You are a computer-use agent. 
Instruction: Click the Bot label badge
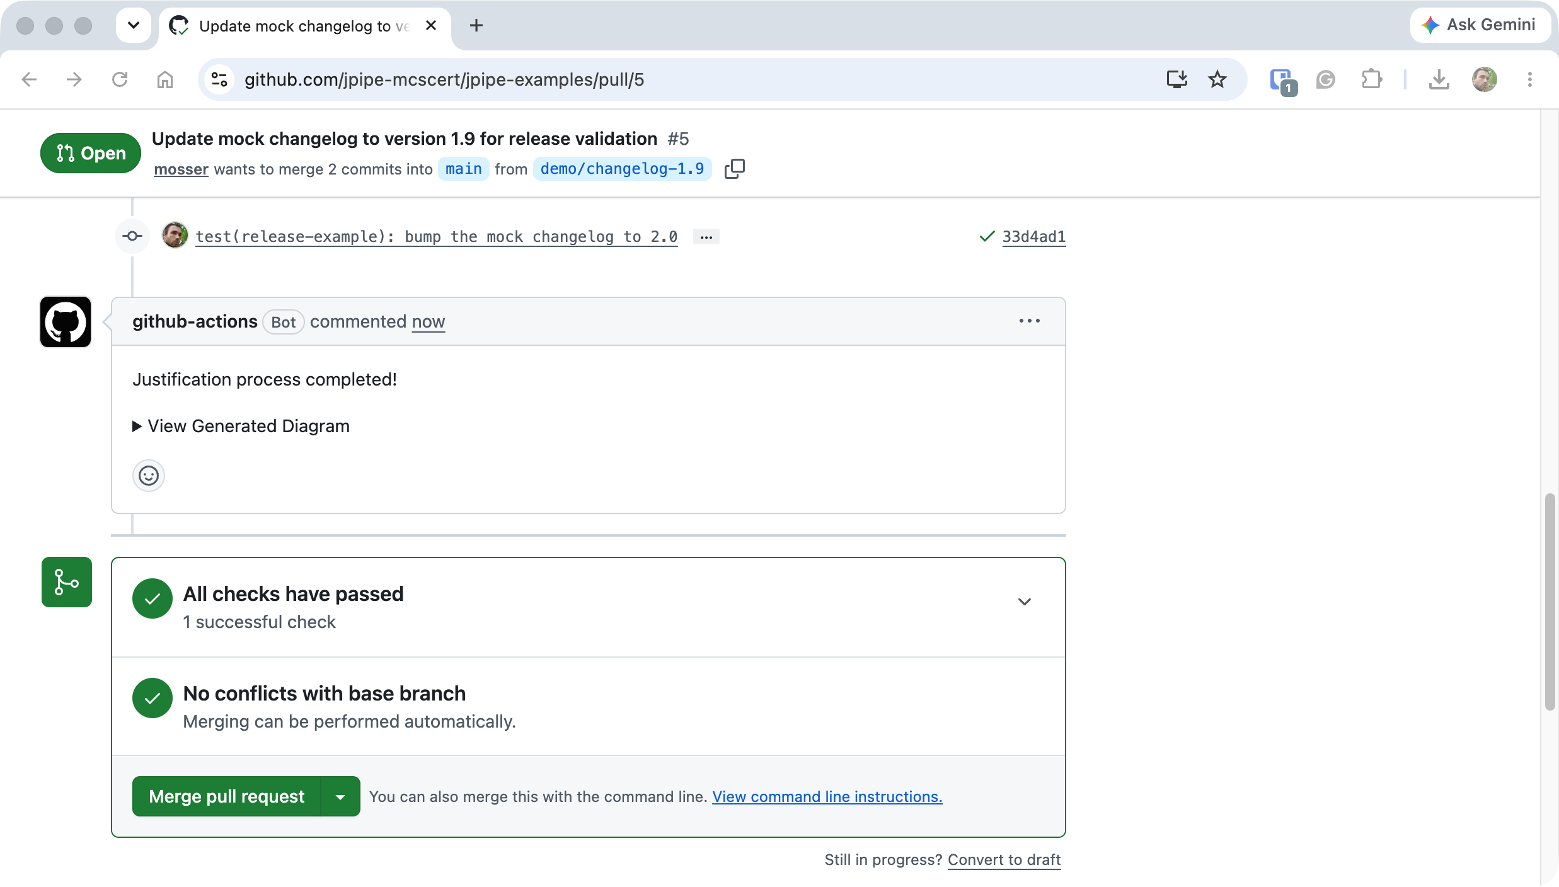284,322
